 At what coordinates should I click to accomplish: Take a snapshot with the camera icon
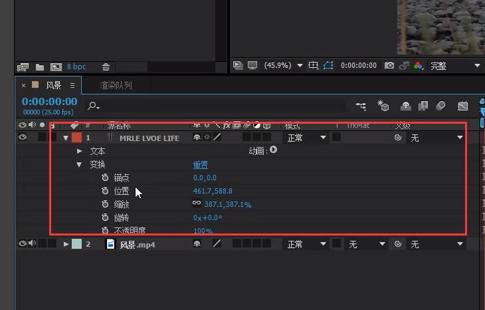tap(389, 65)
